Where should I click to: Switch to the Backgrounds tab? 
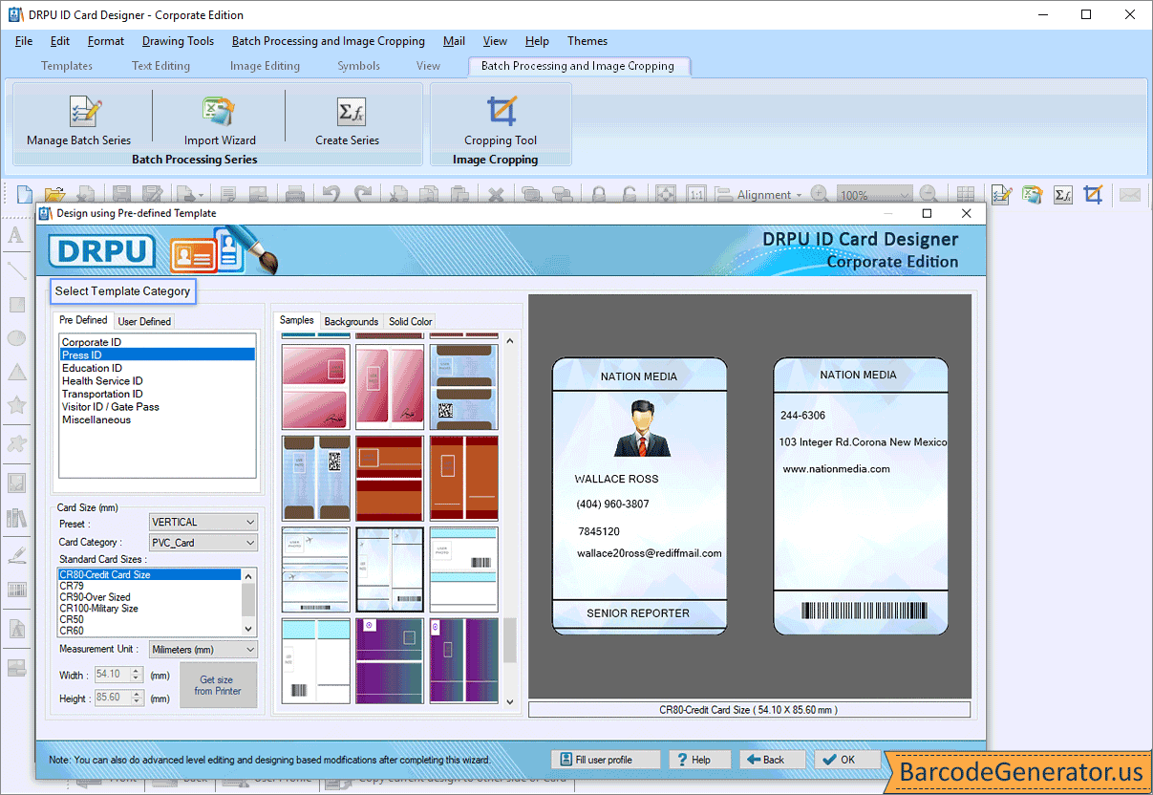352,321
